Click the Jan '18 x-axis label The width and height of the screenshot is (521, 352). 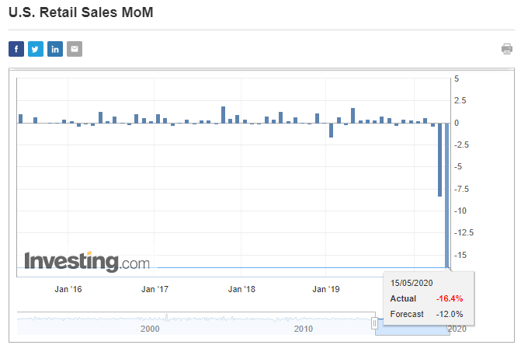tap(242, 289)
